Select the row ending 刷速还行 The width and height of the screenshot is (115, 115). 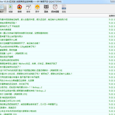click(57, 108)
